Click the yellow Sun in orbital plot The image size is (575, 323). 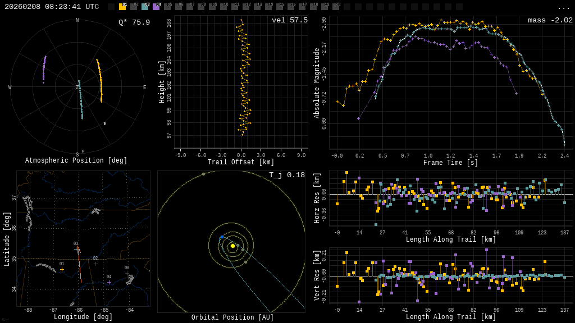[x=232, y=246]
